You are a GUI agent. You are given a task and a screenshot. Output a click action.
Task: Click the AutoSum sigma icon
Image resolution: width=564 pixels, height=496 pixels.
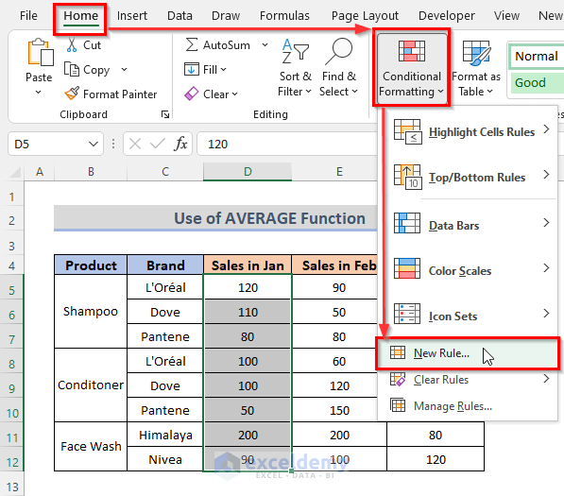pyautogui.click(x=192, y=45)
